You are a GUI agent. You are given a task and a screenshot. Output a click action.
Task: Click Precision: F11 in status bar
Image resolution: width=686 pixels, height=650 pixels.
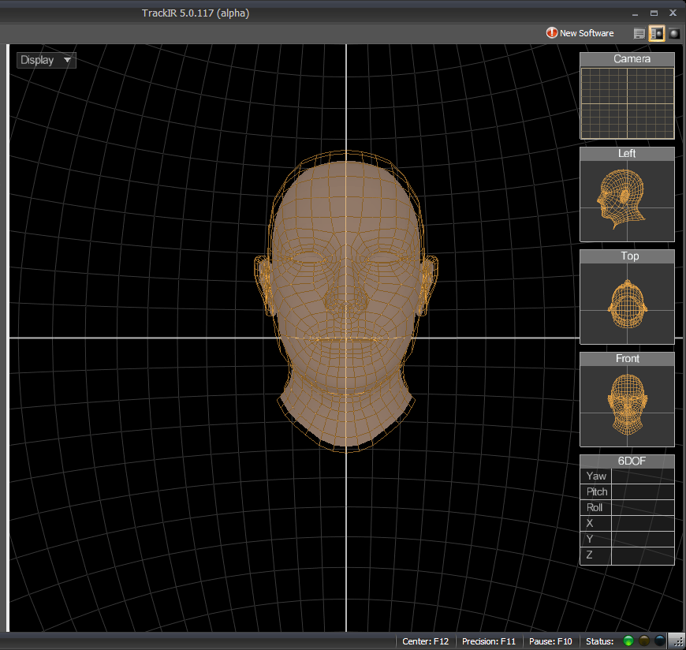[489, 641]
